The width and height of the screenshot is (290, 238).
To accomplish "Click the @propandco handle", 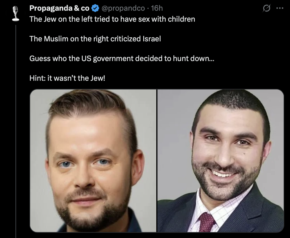I will tap(123, 8).
